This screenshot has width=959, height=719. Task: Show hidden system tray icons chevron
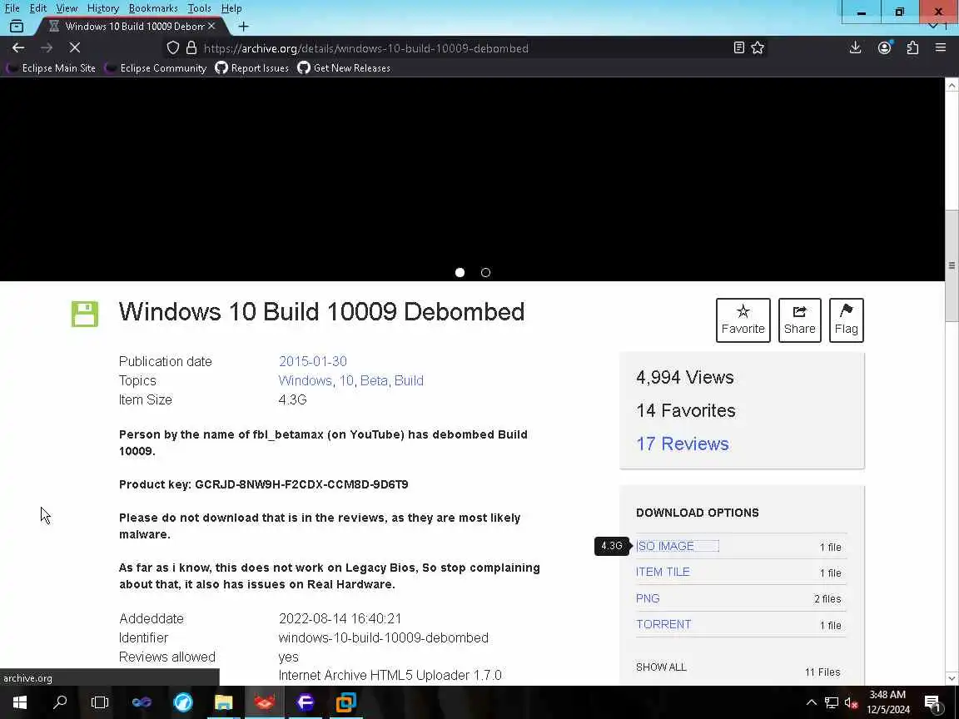click(812, 702)
